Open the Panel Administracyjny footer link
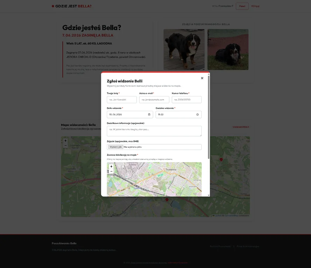Viewport: 311px width, 268px height. (248, 246)
